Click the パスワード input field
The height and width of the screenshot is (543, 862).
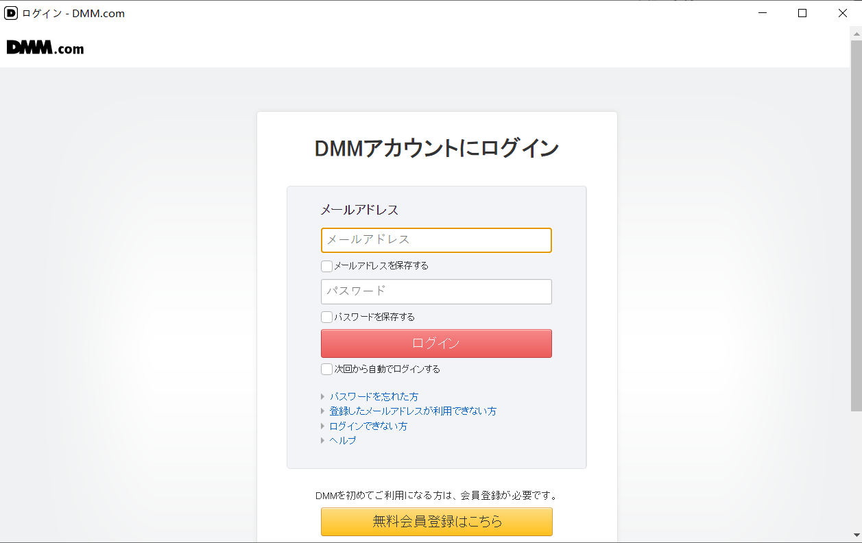436,291
